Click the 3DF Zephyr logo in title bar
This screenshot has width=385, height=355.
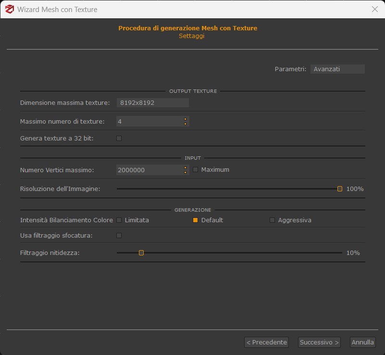coord(10,9)
